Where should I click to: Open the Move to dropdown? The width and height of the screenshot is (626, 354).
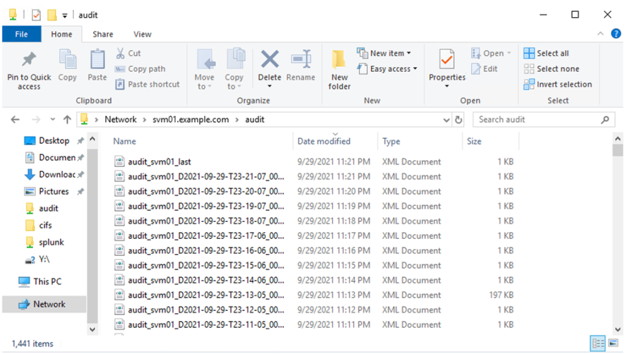pyautogui.click(x=205, y=67)
